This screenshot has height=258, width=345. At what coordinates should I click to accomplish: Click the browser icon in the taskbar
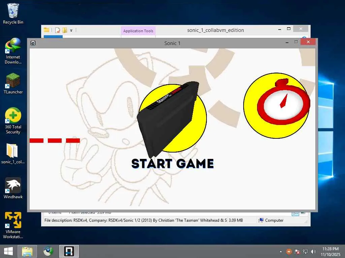coord(48,251)
